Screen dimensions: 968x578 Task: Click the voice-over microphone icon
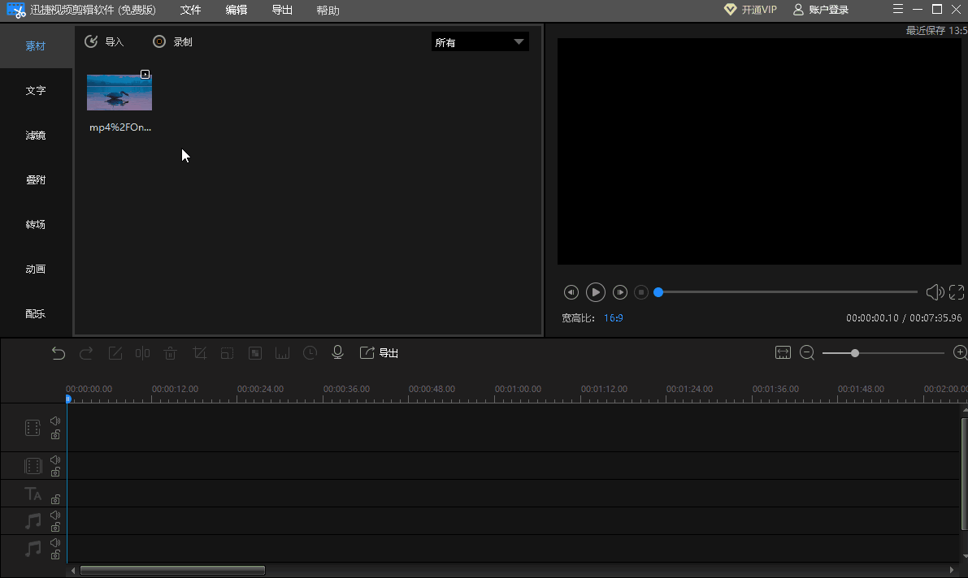point(337,352)
